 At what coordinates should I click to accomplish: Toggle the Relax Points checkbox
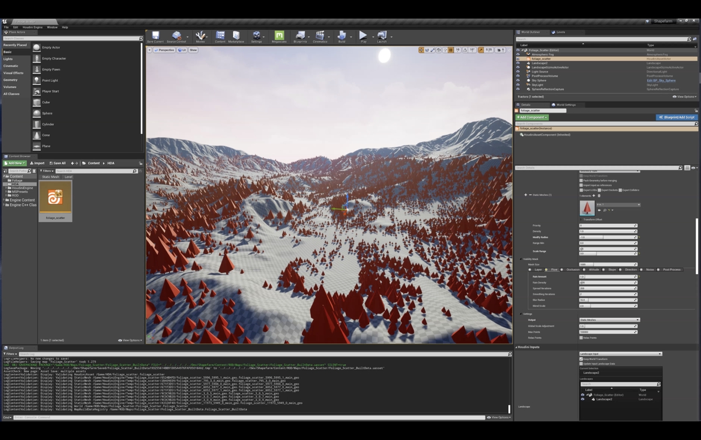[x=581, y=338]
